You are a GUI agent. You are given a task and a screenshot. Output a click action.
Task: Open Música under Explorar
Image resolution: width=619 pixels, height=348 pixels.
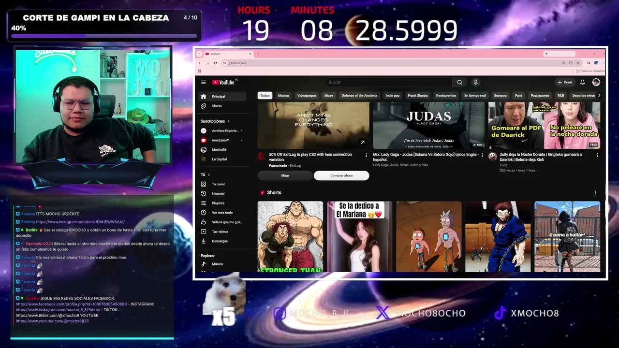click(x=223, y=264)
